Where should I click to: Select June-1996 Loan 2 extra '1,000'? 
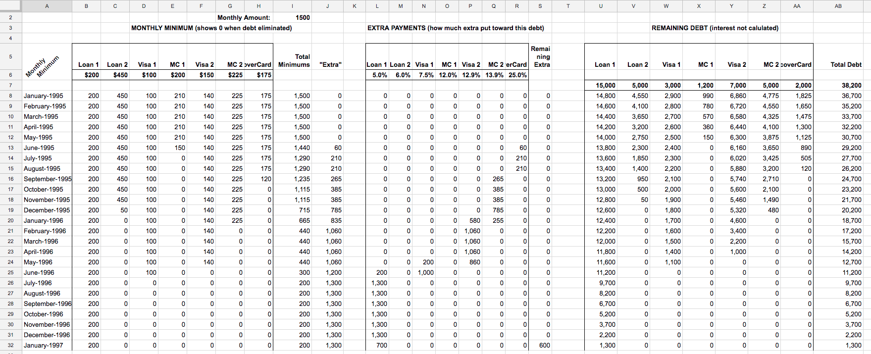(x=424, y=272)
